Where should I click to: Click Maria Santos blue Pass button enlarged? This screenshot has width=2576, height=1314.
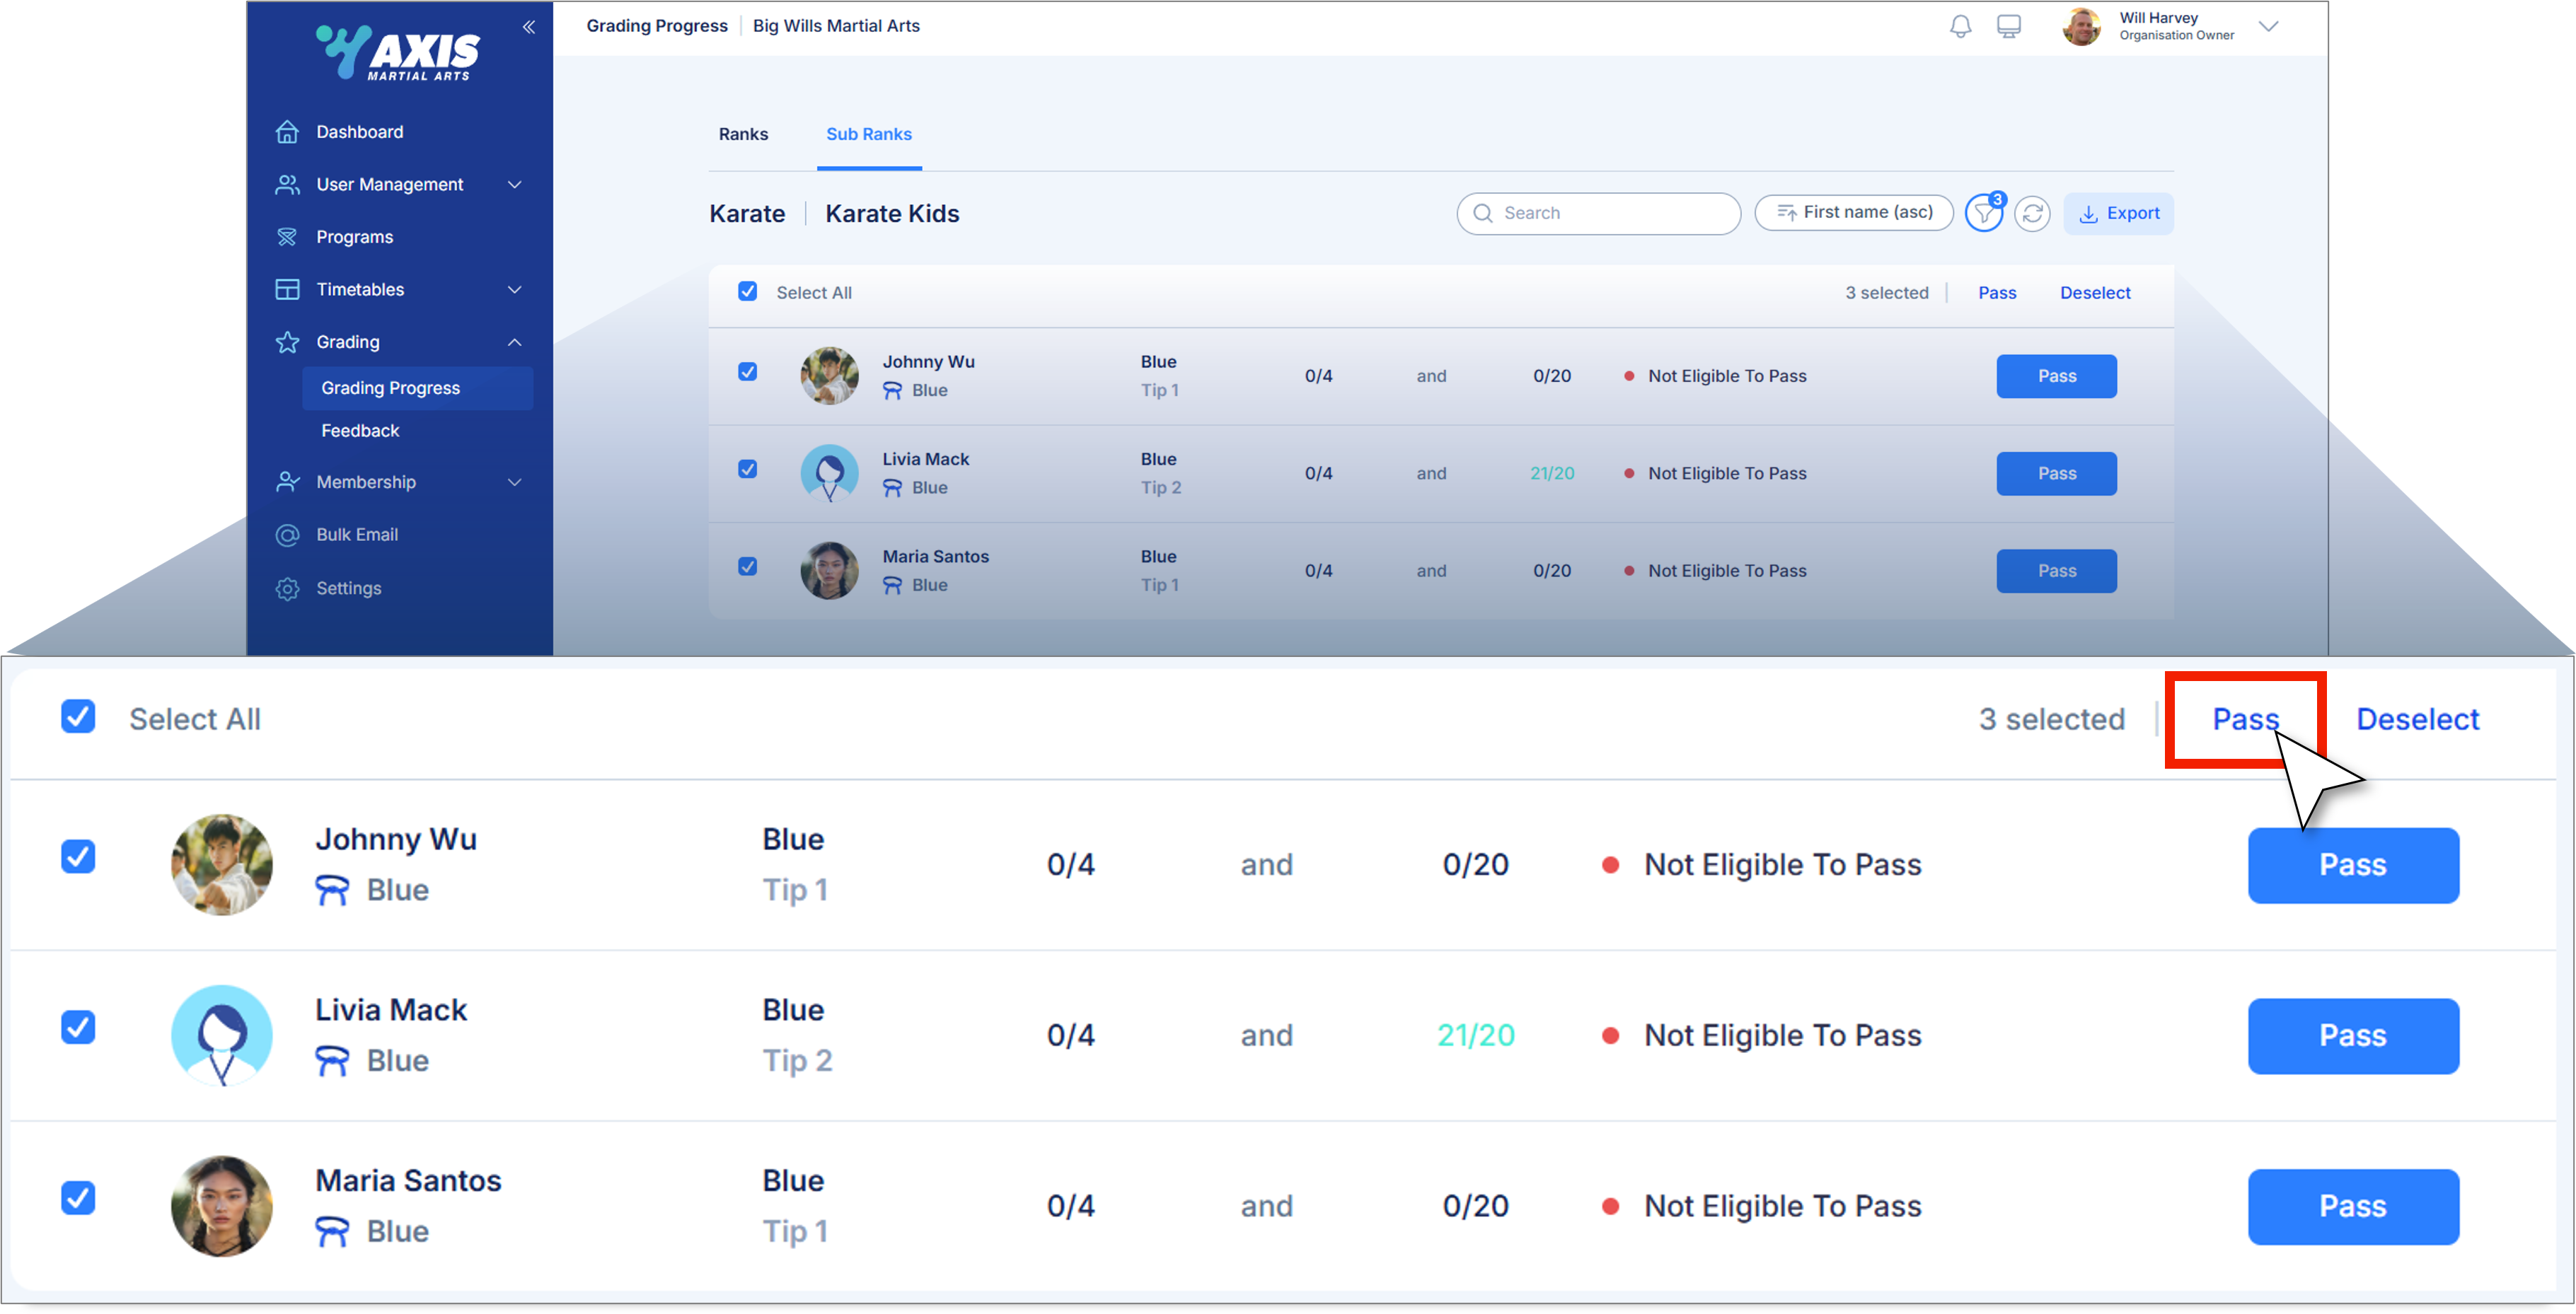[2352, 1206]
